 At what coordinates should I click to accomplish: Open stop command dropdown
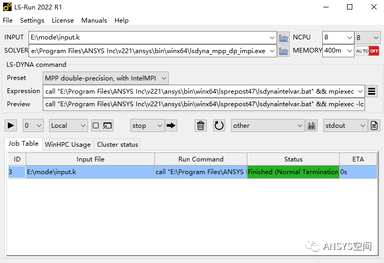click(147, 126)
